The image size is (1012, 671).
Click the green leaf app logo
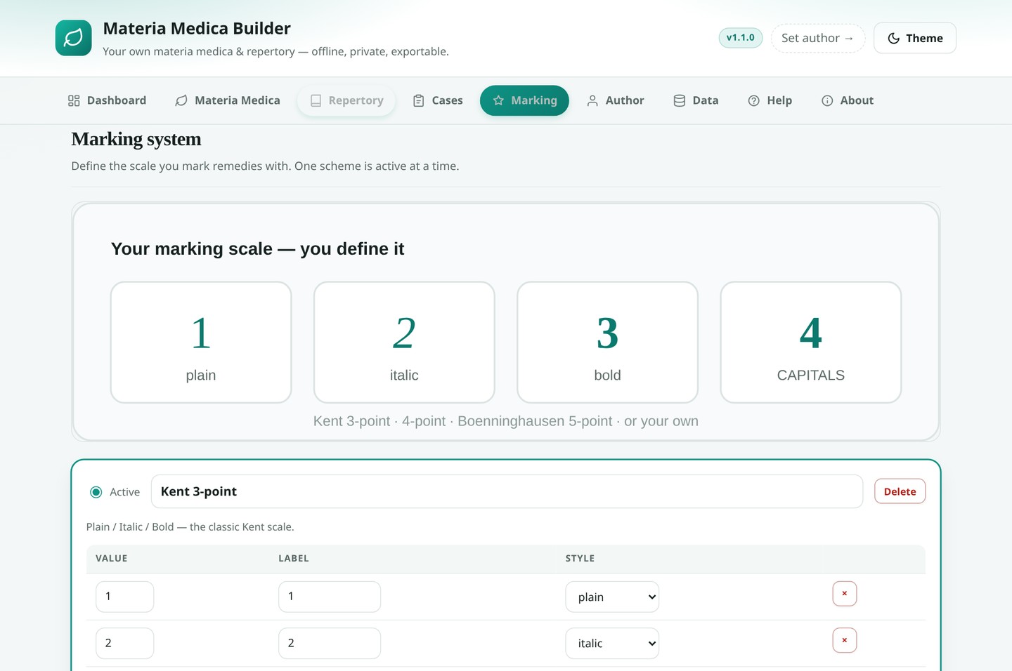tap(74, 38)
